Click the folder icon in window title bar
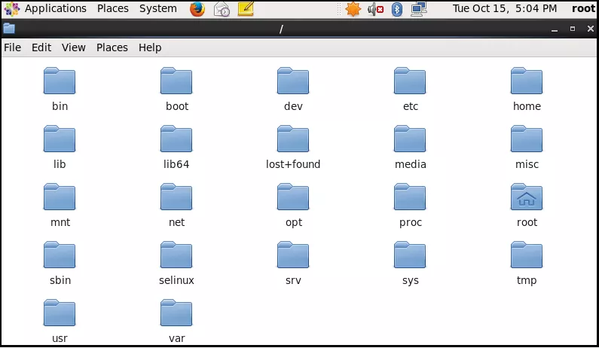599x348 pixels. [9, 29]
